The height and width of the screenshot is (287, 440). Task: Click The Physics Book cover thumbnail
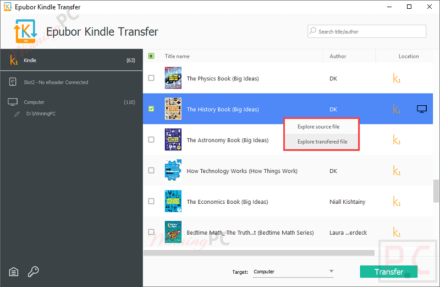tap(173, 78)
